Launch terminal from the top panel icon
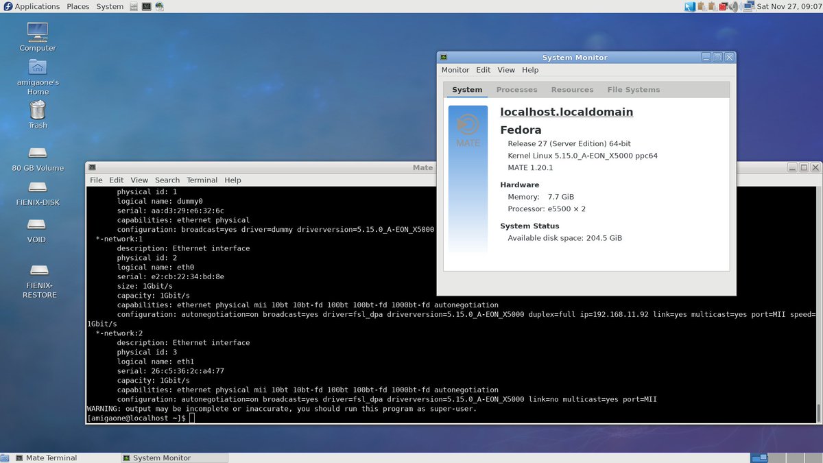The image size is (823, 463). click(146, 6)
